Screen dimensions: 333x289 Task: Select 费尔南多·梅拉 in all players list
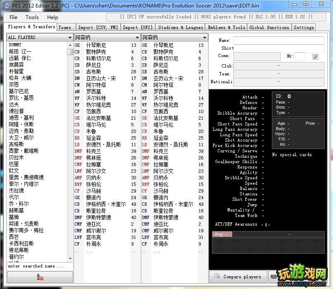(26, 230)
